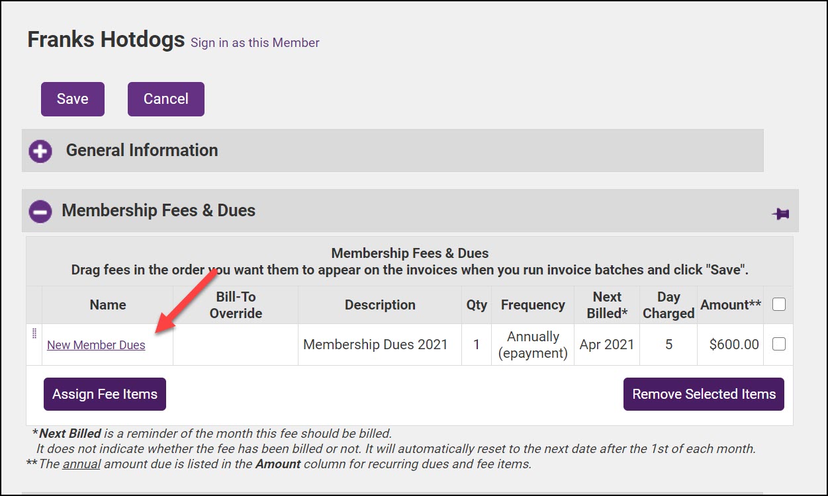This screenshot has height=496, width=828.
Task: Expand the General Information section plus icon
Action: pos(40,151)
